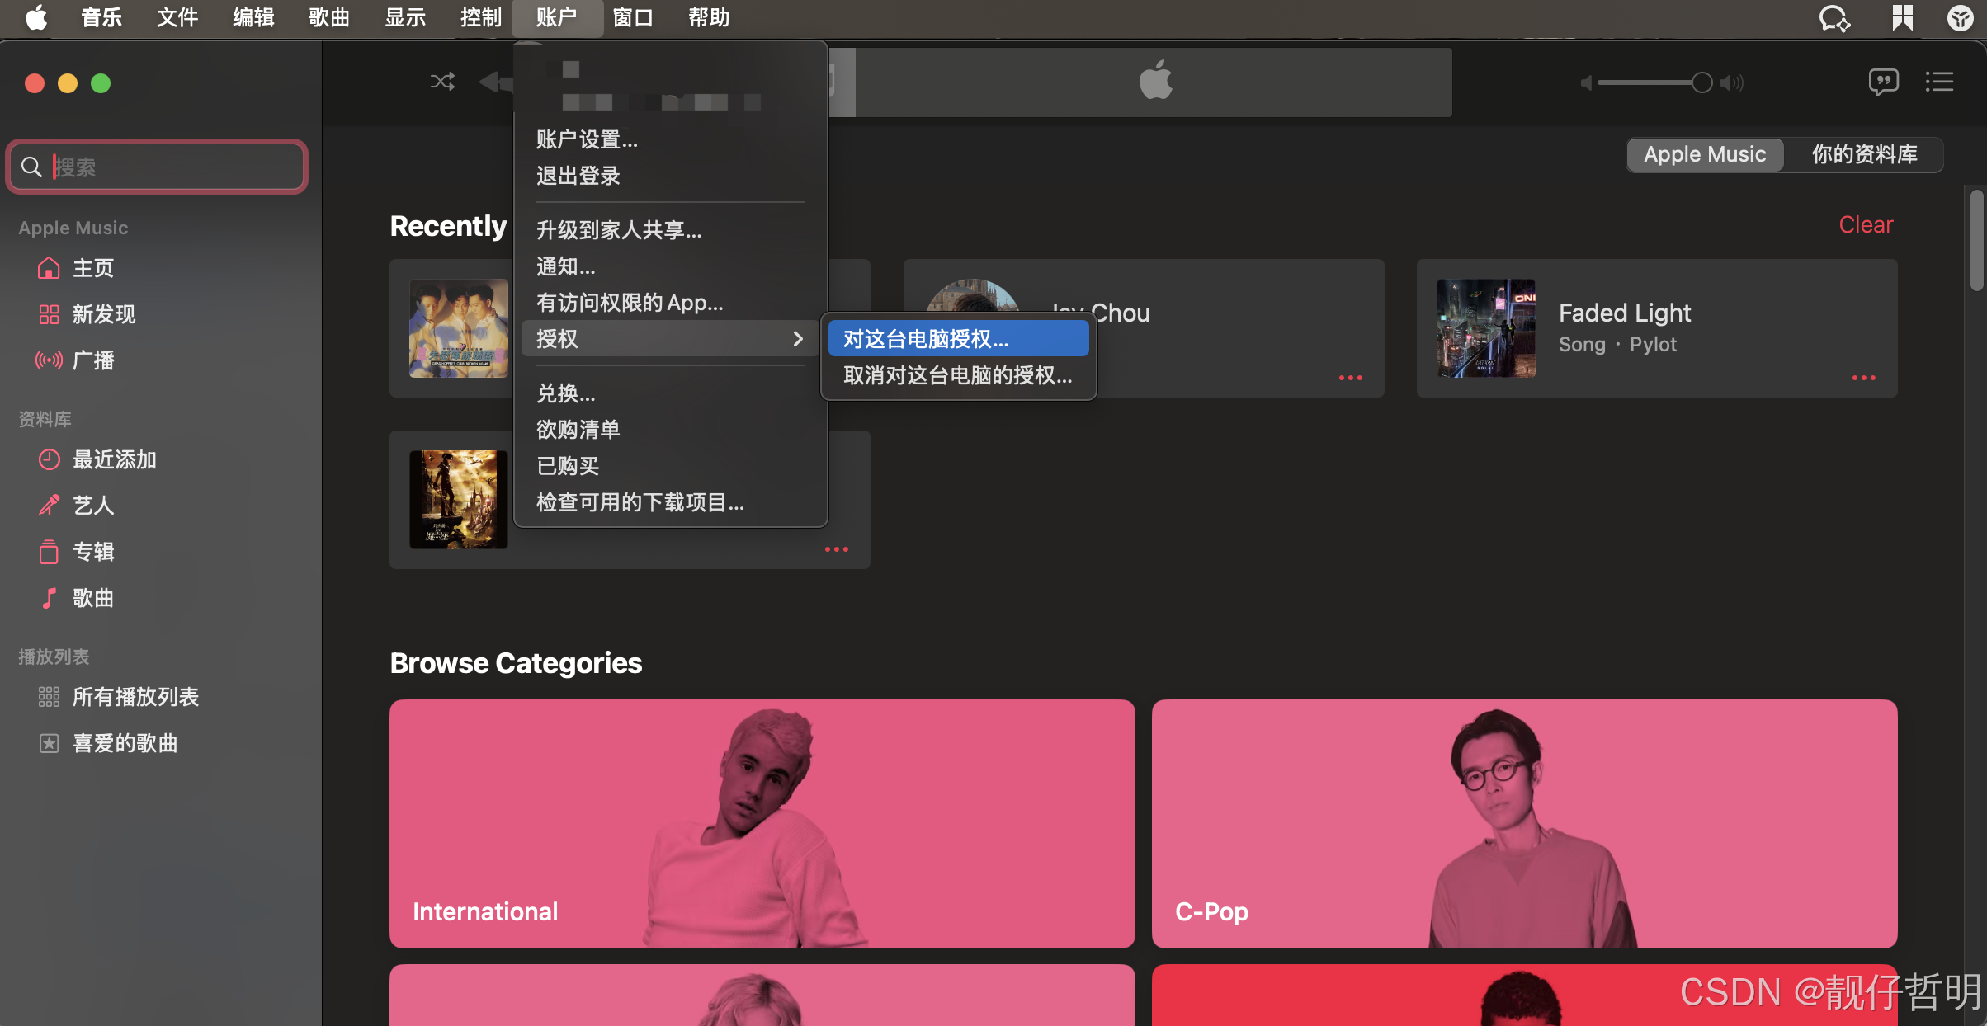Open 广播 radio section
The image size is (1987, 1026).
tap(92, 360)
